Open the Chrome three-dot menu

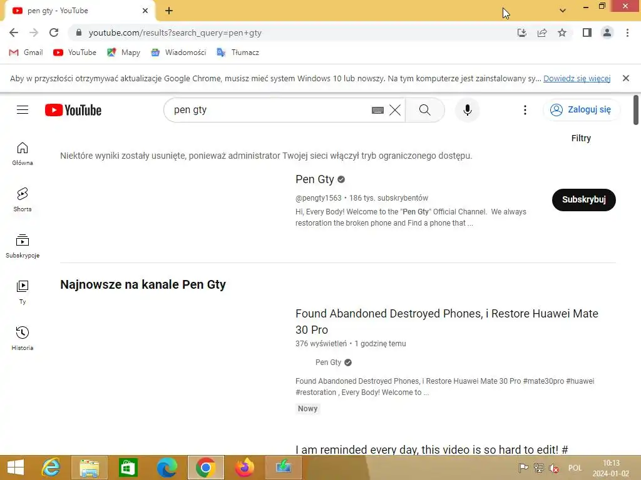click(627, 32)
